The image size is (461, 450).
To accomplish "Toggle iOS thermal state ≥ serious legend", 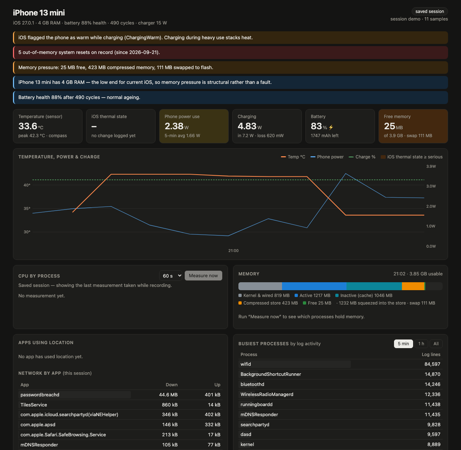I will pos(412,157).
